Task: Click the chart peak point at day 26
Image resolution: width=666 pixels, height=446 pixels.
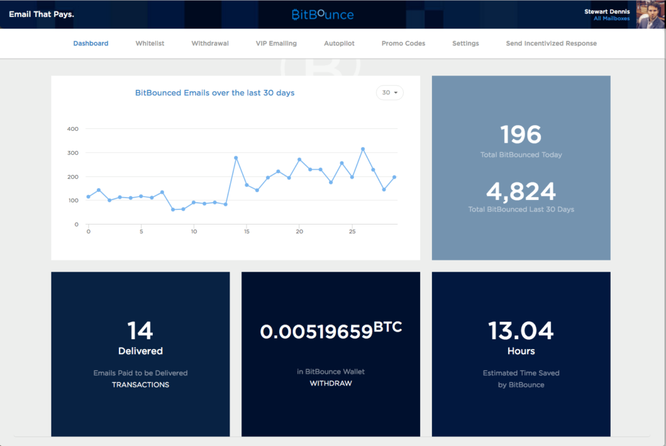Action: pyautogui.click(x=363, y=149)
